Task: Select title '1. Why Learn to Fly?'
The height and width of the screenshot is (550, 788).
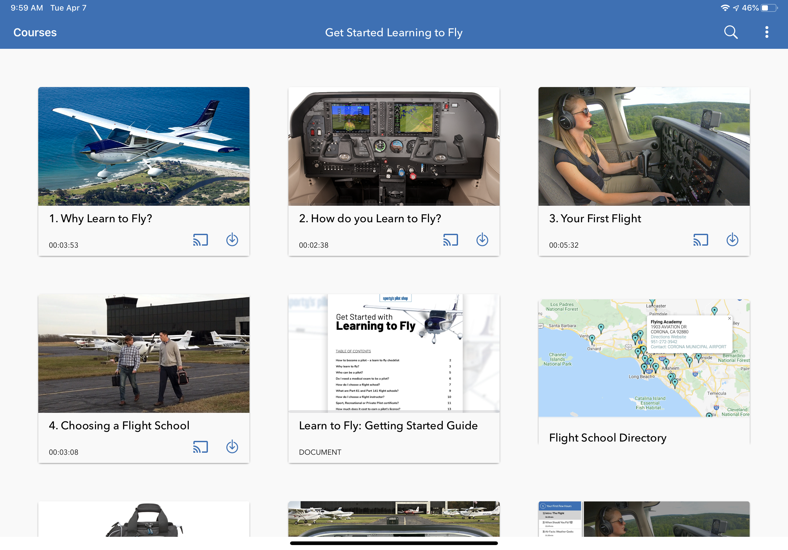Action: (101, 218)
